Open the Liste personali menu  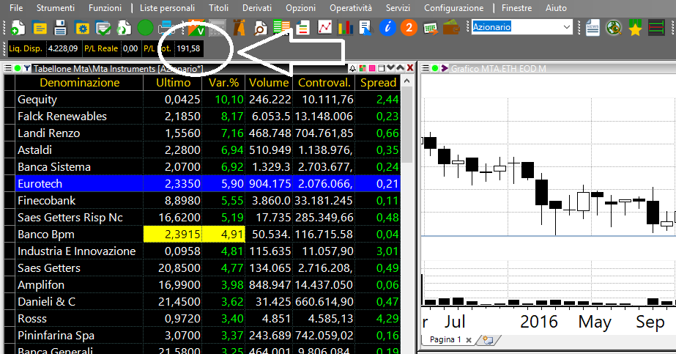click(167, 8)
